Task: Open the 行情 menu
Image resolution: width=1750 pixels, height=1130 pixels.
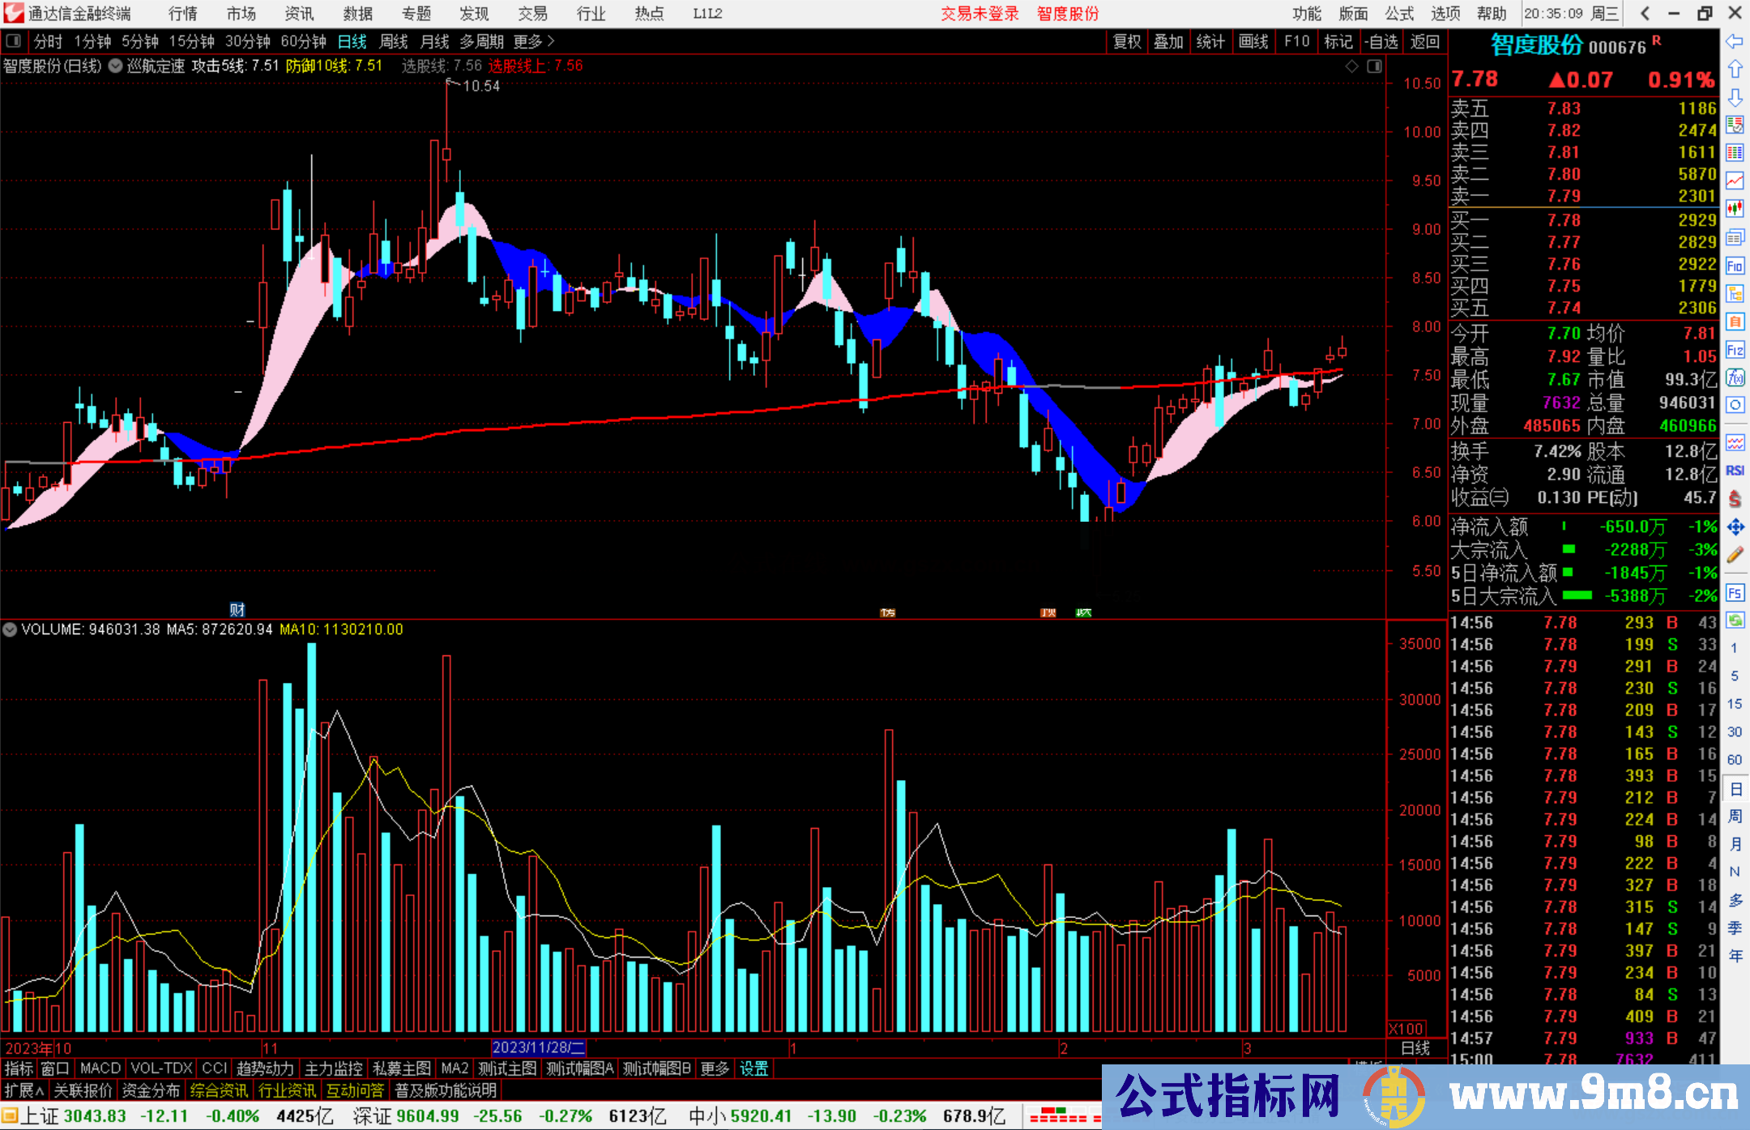Action: (183, 14)
